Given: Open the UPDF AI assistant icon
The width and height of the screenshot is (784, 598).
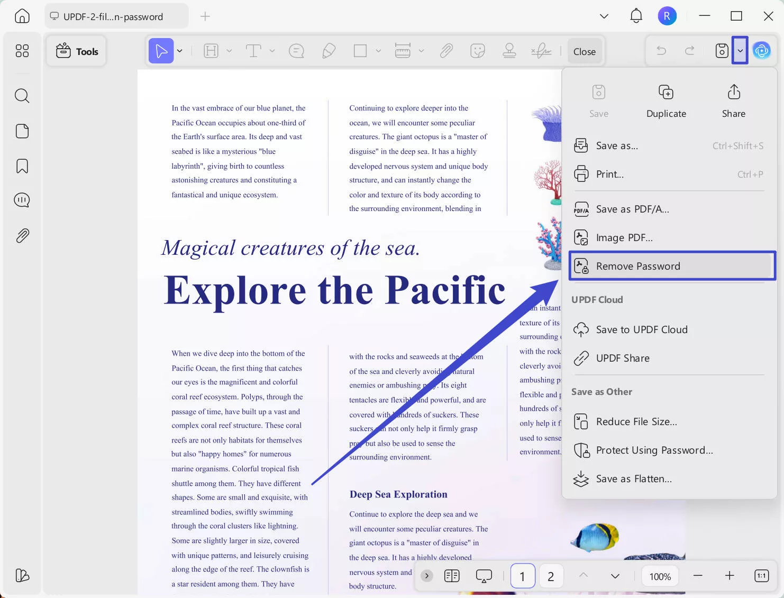Looking at the screenshot, I should 761,51.
